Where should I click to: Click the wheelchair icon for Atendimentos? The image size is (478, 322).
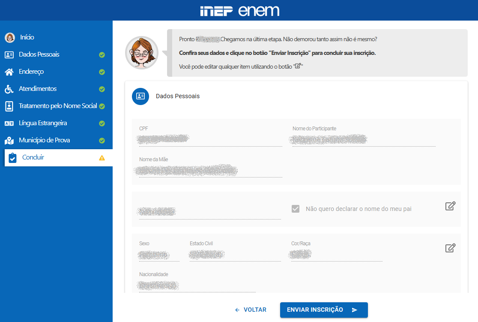(9, 89)
